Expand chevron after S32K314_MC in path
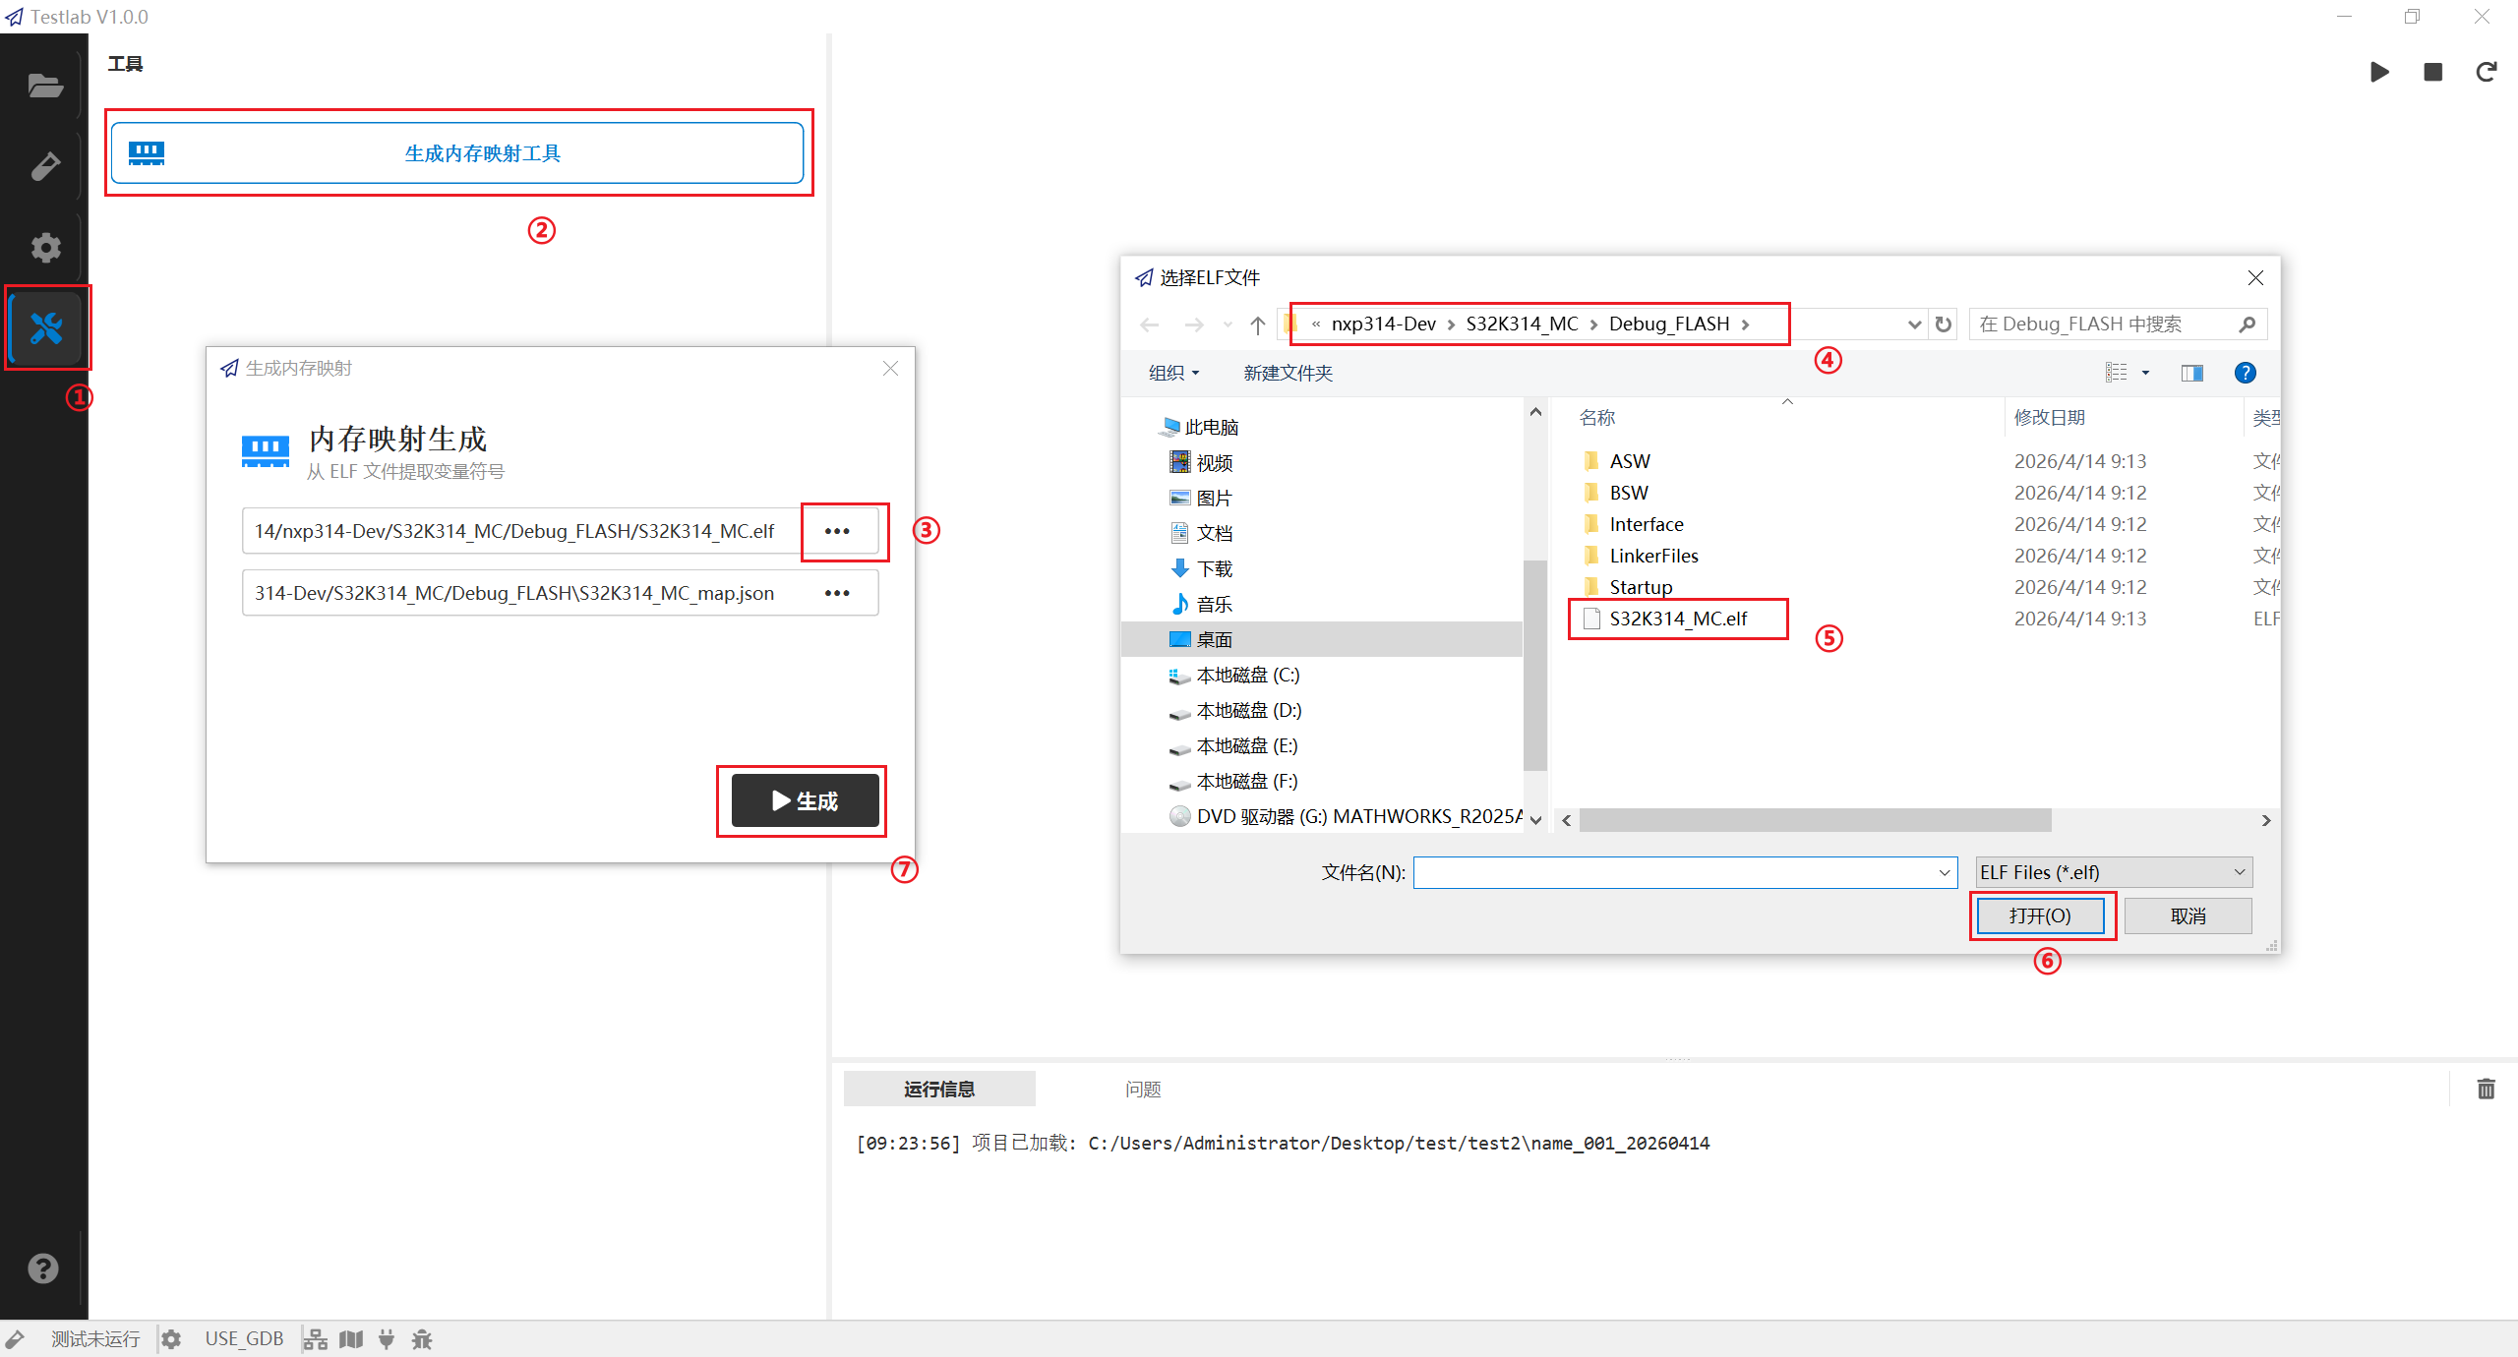2518x1357 pixels. [x=1593, y=324]
